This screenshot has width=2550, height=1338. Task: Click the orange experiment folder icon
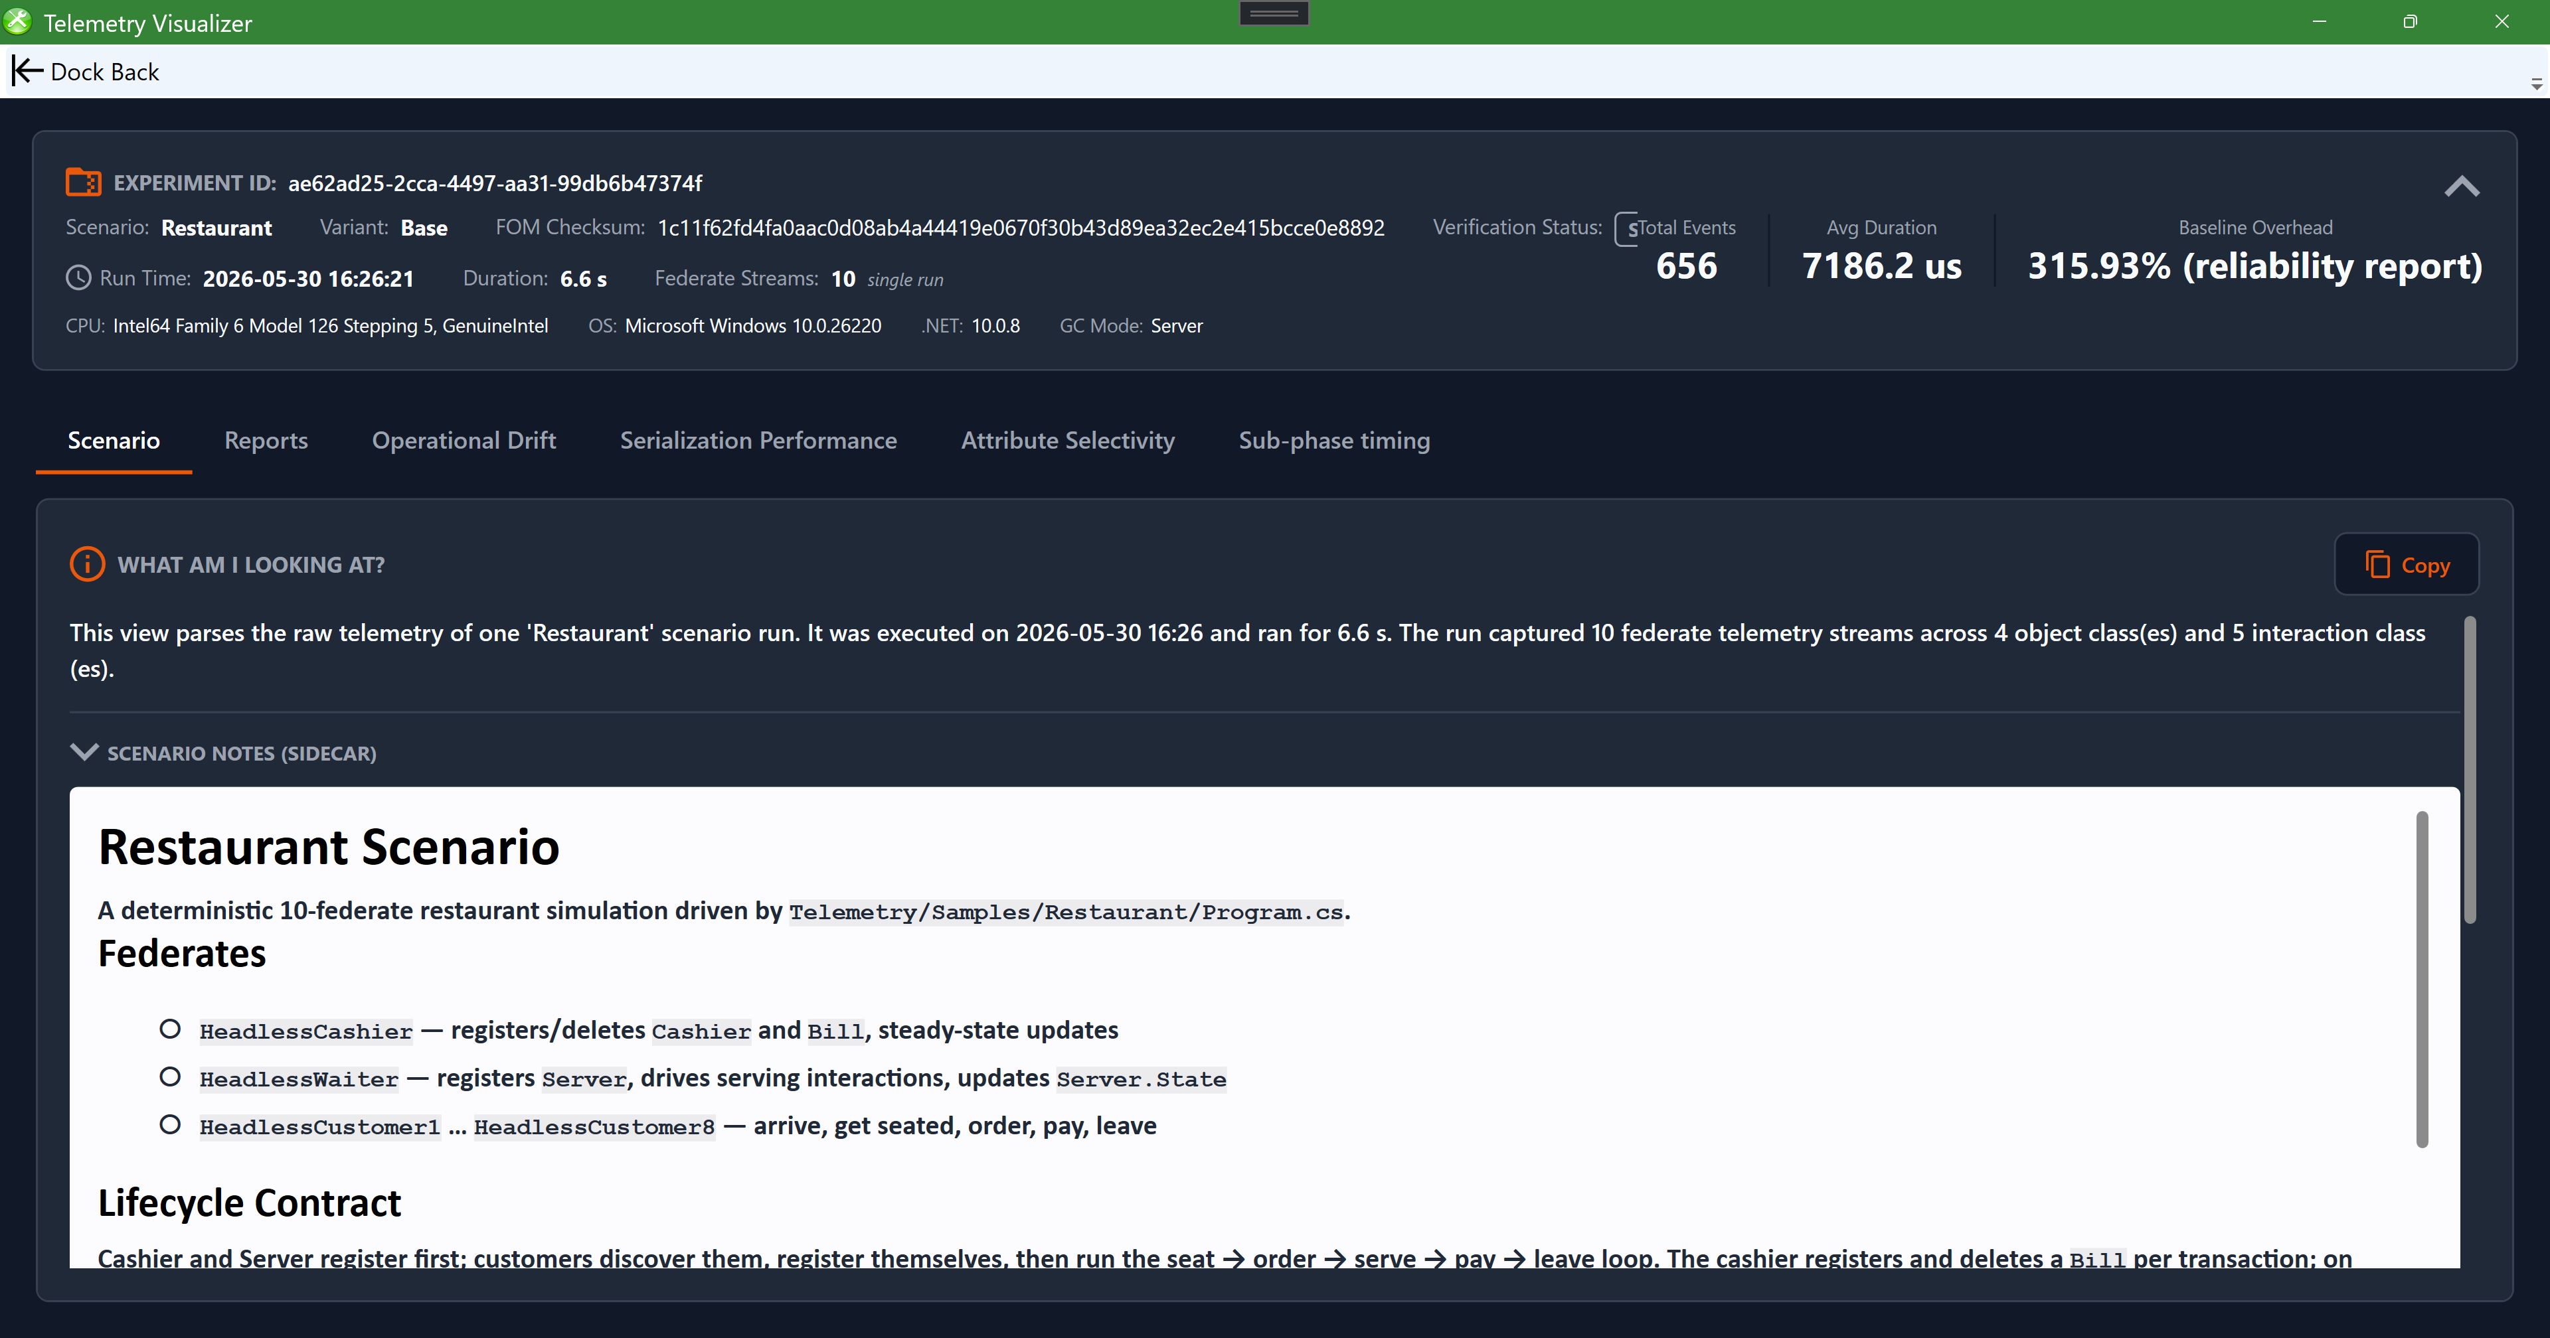(83, 182)
